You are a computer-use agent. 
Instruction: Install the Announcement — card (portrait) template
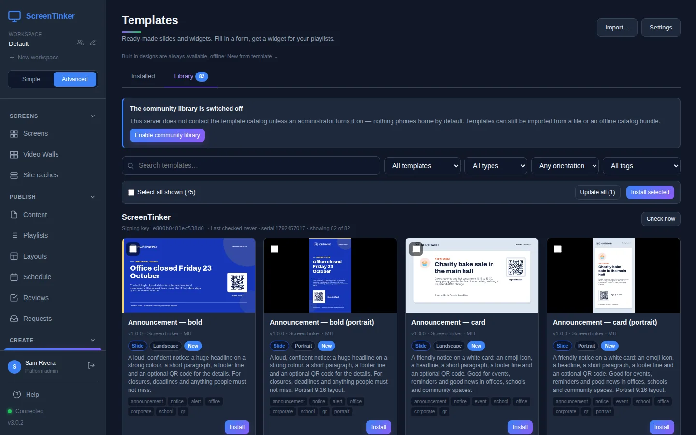coord(662,427)
